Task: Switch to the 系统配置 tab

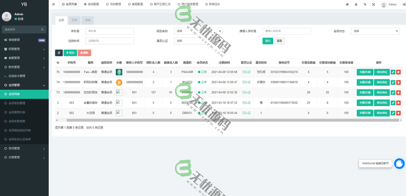Action: [91, 5]
